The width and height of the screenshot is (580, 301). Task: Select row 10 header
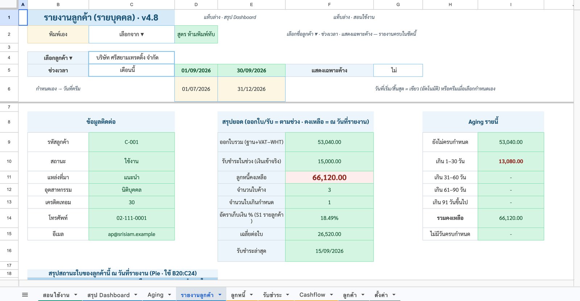tap(9, 161)
